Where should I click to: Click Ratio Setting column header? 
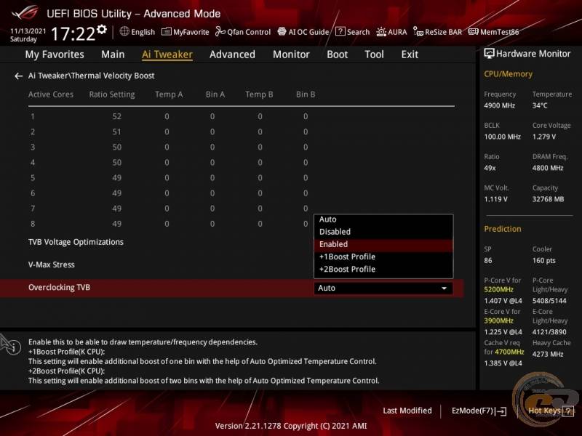tap(112, 94)
